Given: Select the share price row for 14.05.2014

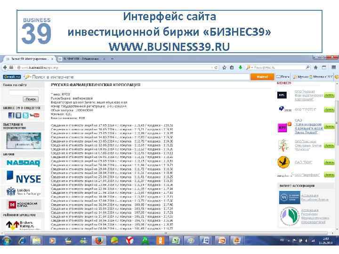Looking at the screenshot, I should (x=112, y=137).
